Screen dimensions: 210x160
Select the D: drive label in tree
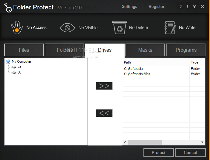[x=19, y=72]
